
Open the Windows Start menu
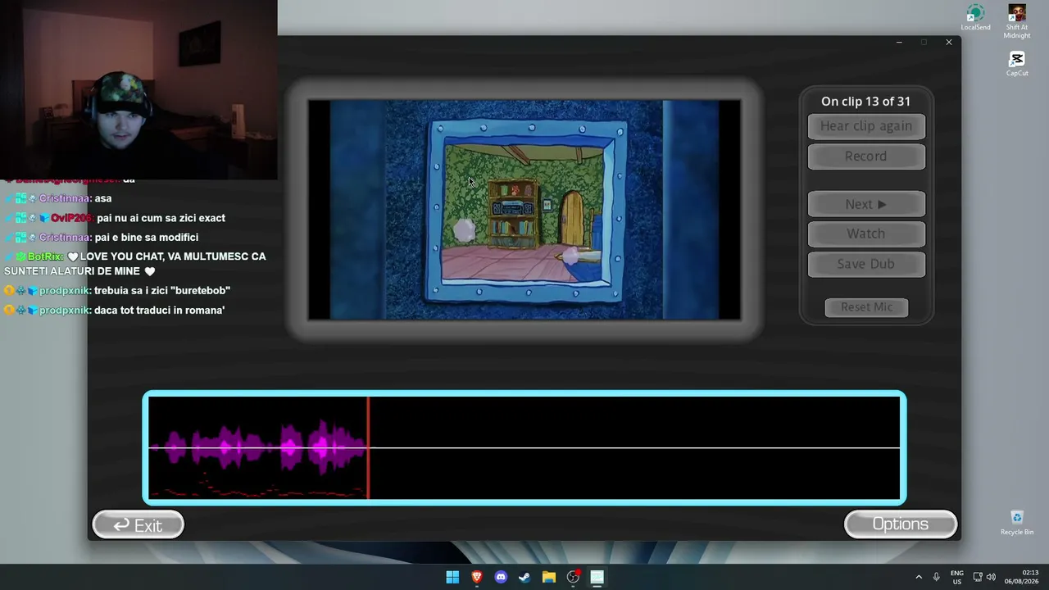coord(452,577)
